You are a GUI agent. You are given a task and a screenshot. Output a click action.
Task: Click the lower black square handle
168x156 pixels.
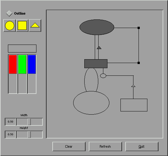point(139,63)
